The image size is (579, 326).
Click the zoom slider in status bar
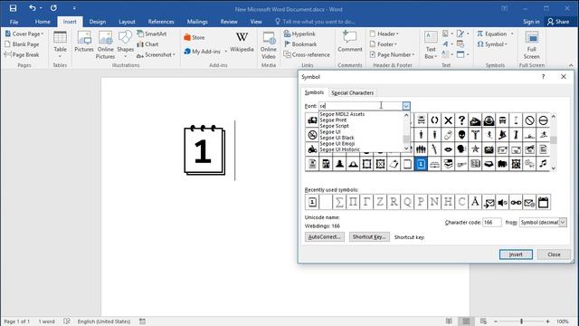click(521, 321)
